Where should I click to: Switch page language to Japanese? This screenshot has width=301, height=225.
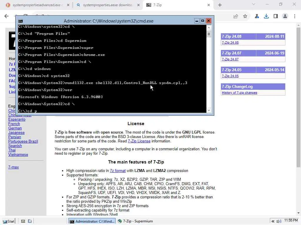click(x=16, y=133)
